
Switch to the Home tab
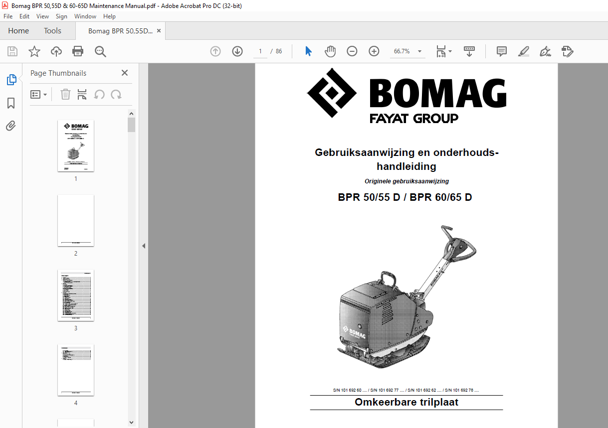(x=18, y=31)
